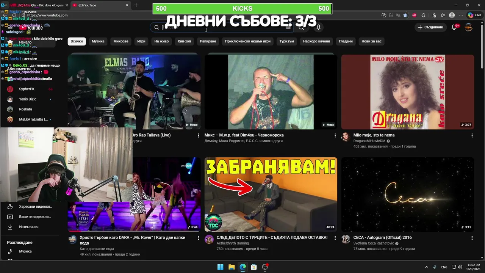Open more options for Milo moje, sto te nema
The height and width of the screenshot is (273, 485).
click(472, 135)
